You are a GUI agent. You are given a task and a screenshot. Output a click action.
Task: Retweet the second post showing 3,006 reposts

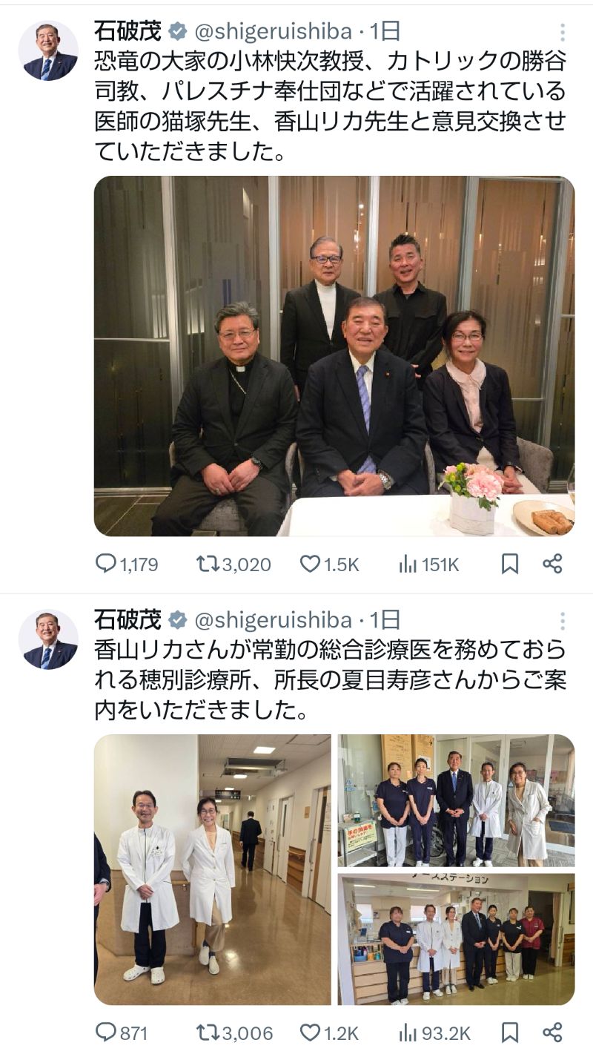click(234, 1033)
